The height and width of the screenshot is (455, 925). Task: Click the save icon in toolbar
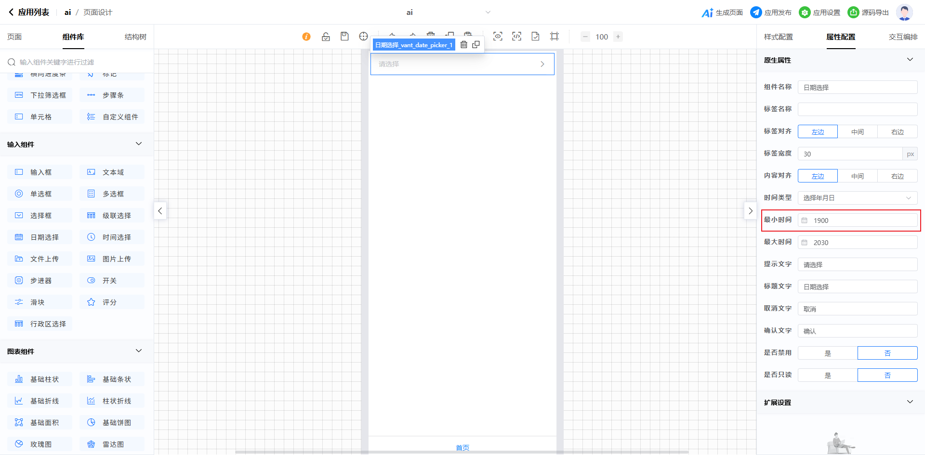point(344,37)
